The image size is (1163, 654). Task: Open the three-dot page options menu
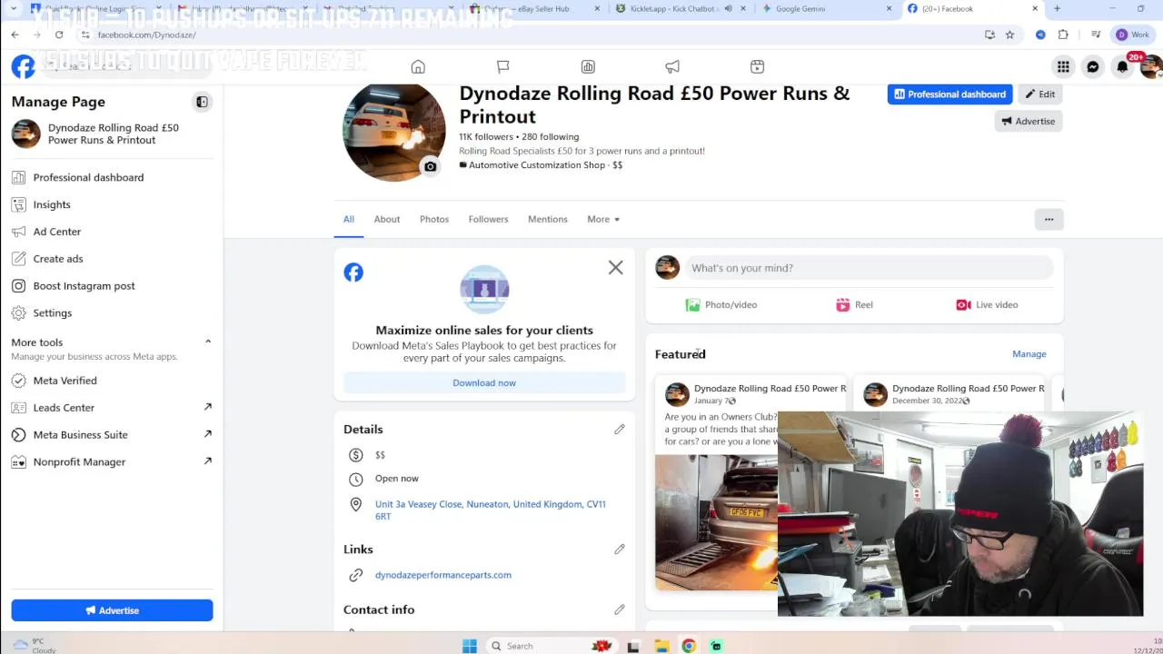(1049, 219)
